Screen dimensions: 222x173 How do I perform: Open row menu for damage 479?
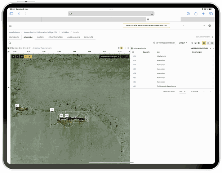click(213, 61)
